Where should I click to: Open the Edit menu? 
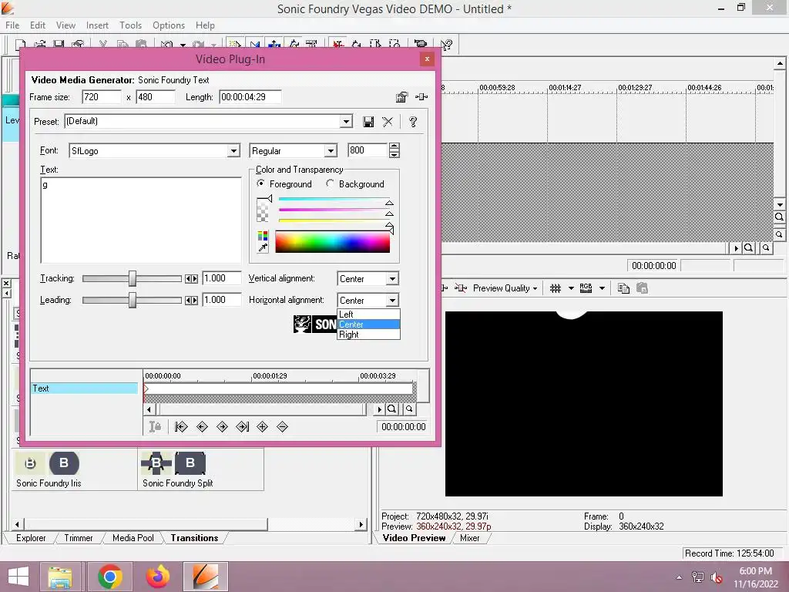[38, 25]
